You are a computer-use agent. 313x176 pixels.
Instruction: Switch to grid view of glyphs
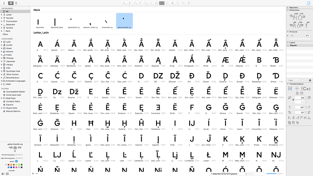pos(11,3)
